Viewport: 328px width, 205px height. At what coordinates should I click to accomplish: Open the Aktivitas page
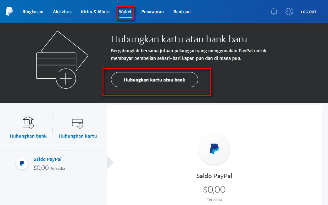click(62, 11)
